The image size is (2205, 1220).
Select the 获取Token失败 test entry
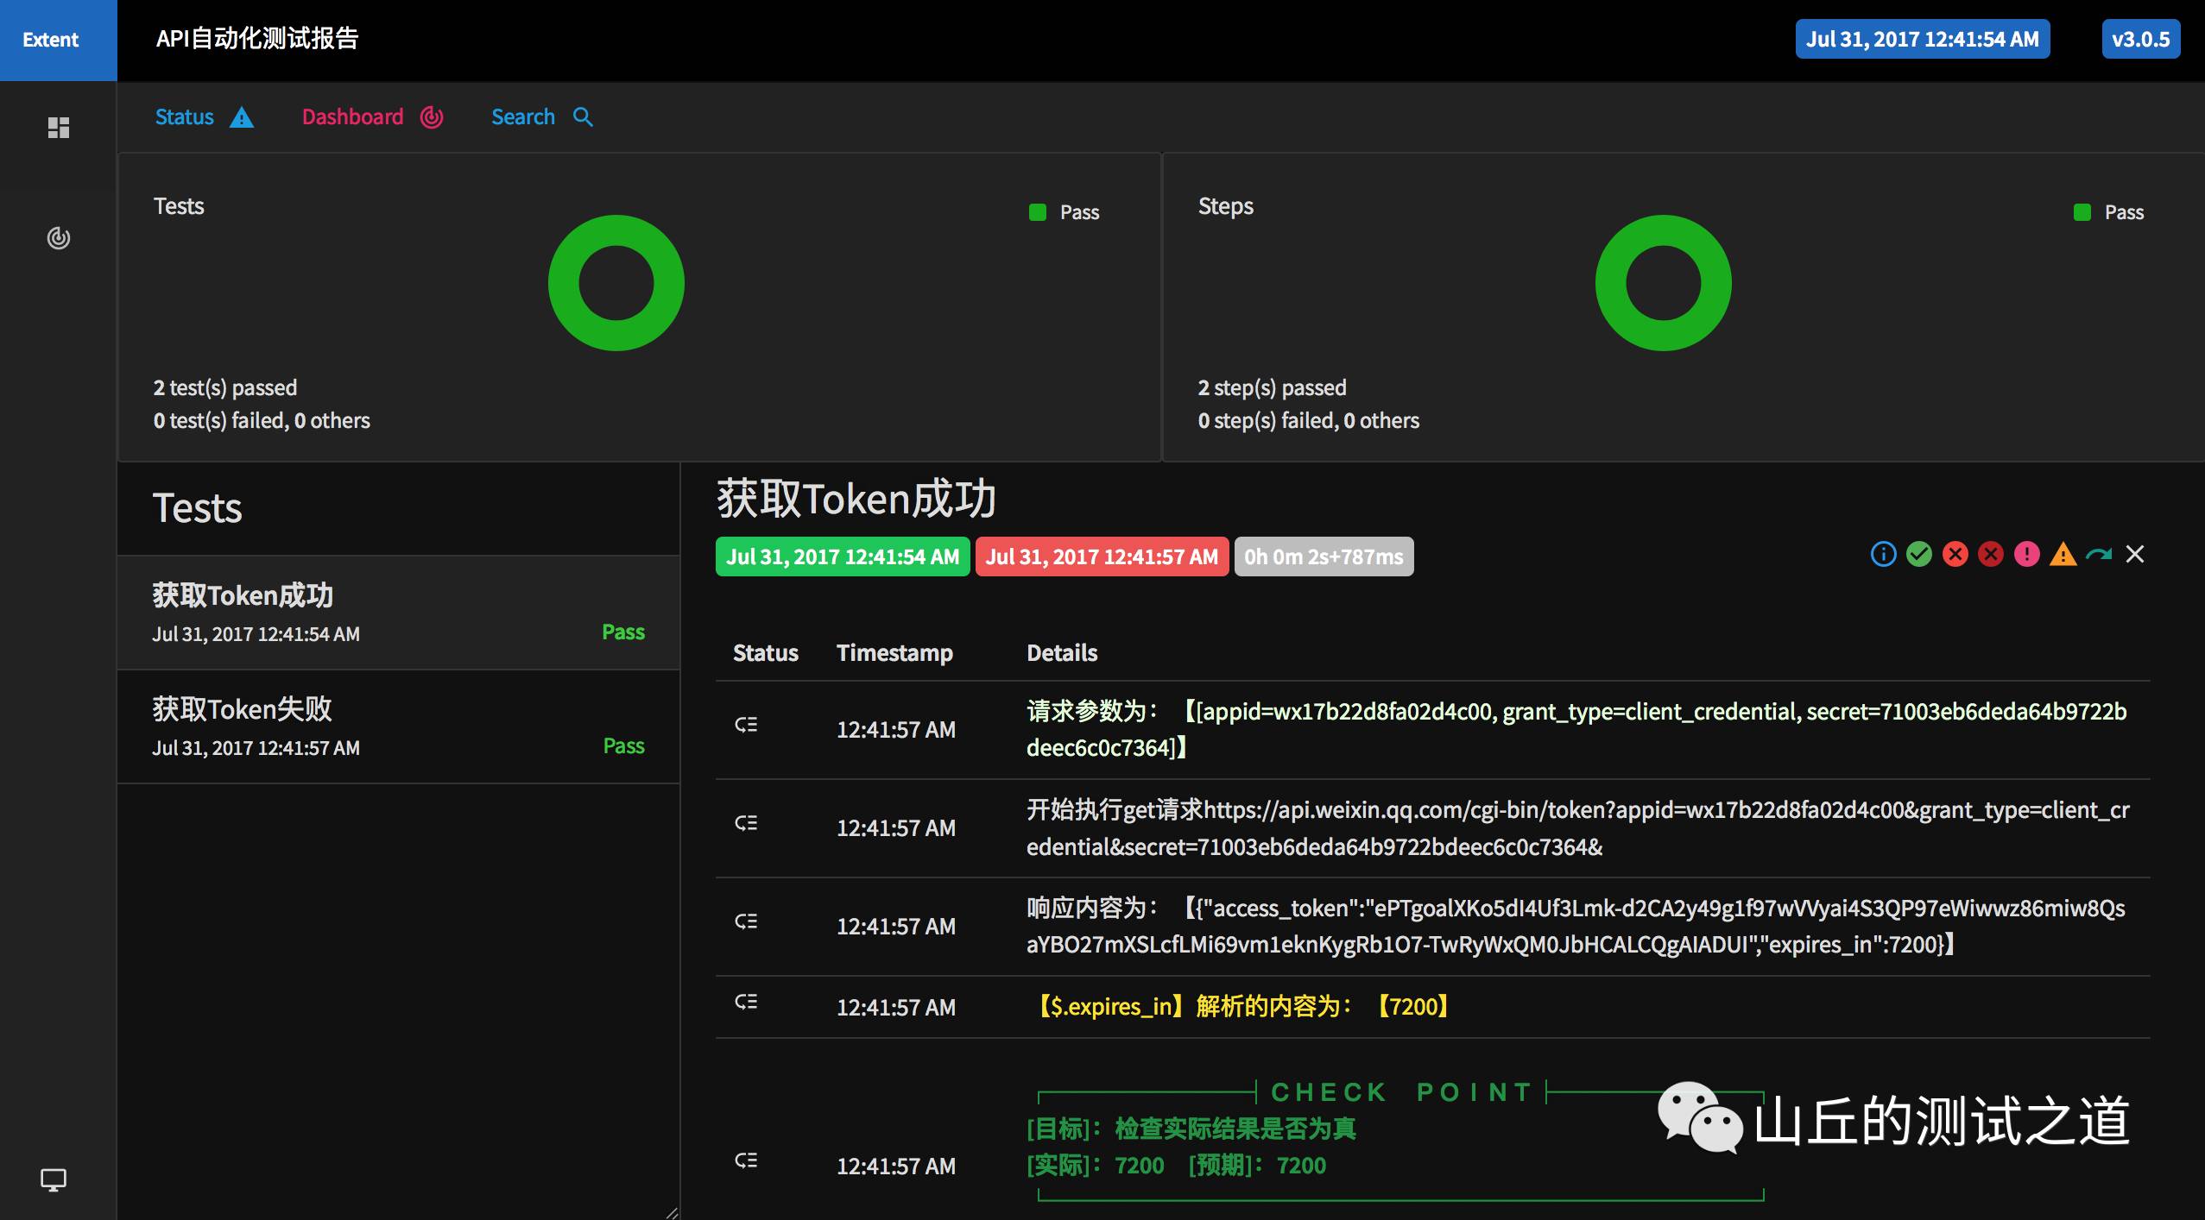(x=398, y=726)
